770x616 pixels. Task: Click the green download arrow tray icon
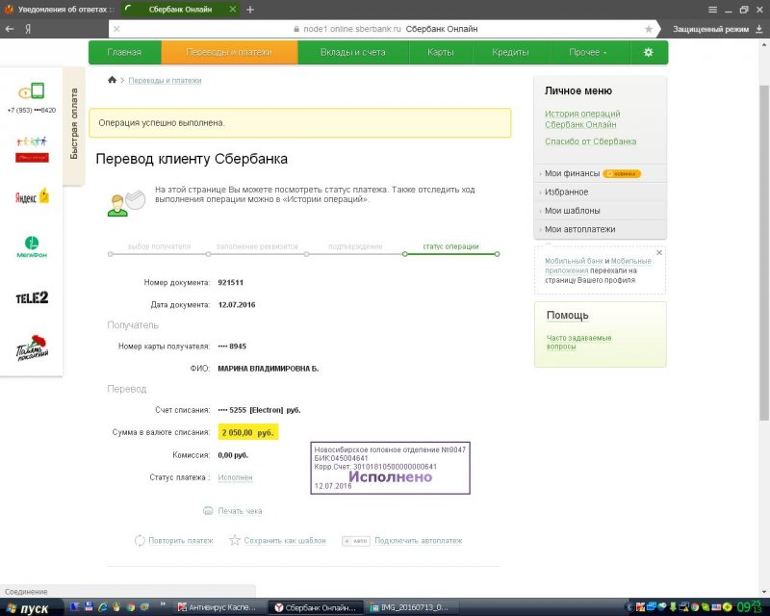673,607
